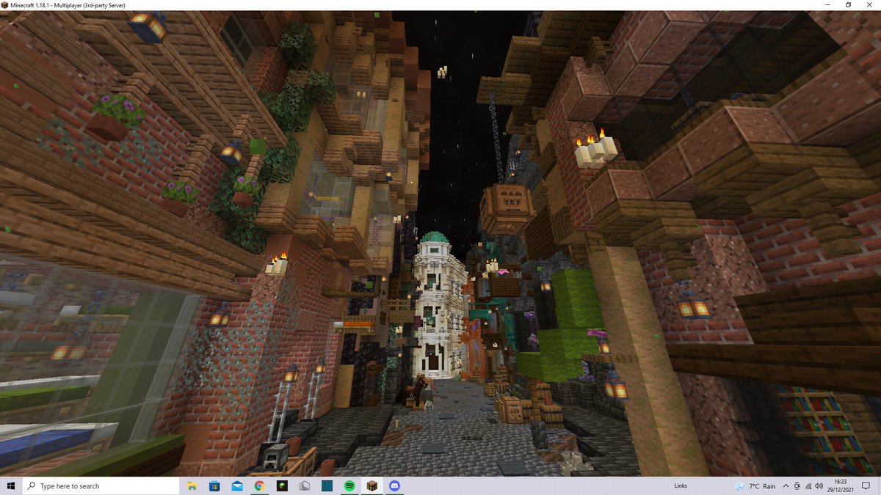Open the 16:23 clock and calendar
This screenshot has width=881, height=495.
coord(841,486)
